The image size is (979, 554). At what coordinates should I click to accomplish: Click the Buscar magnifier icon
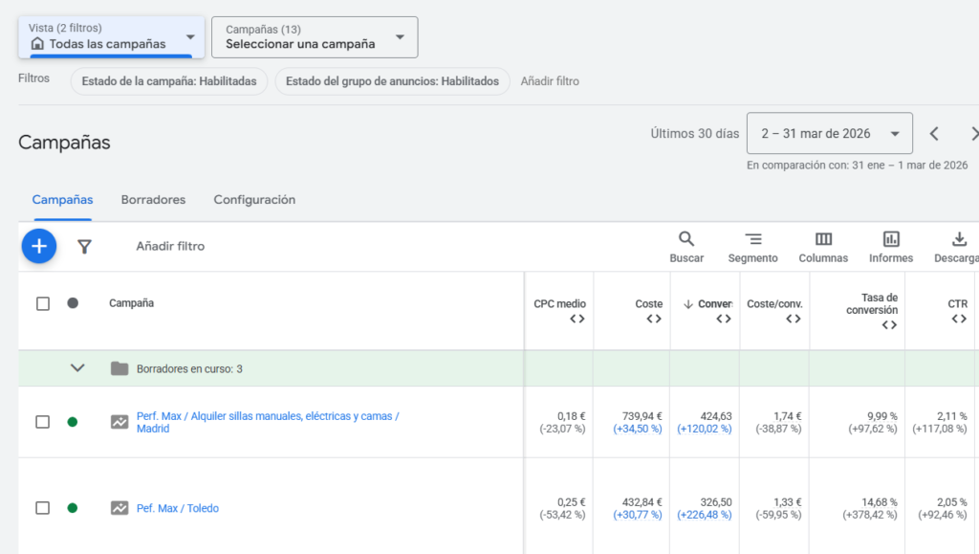[x=686, y=239]
